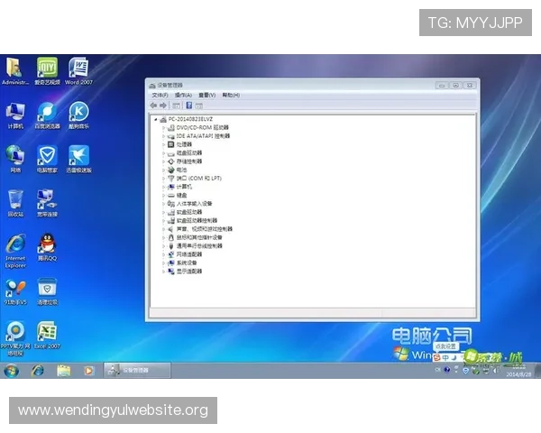Collapse the PC-20140823ELVZ root node
Image resolution: width=541 pixels, height=433 pixels.
tap(155, 119)
